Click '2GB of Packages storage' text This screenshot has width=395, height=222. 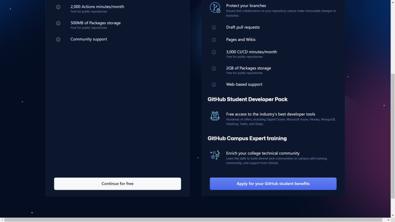click(248, 68)
